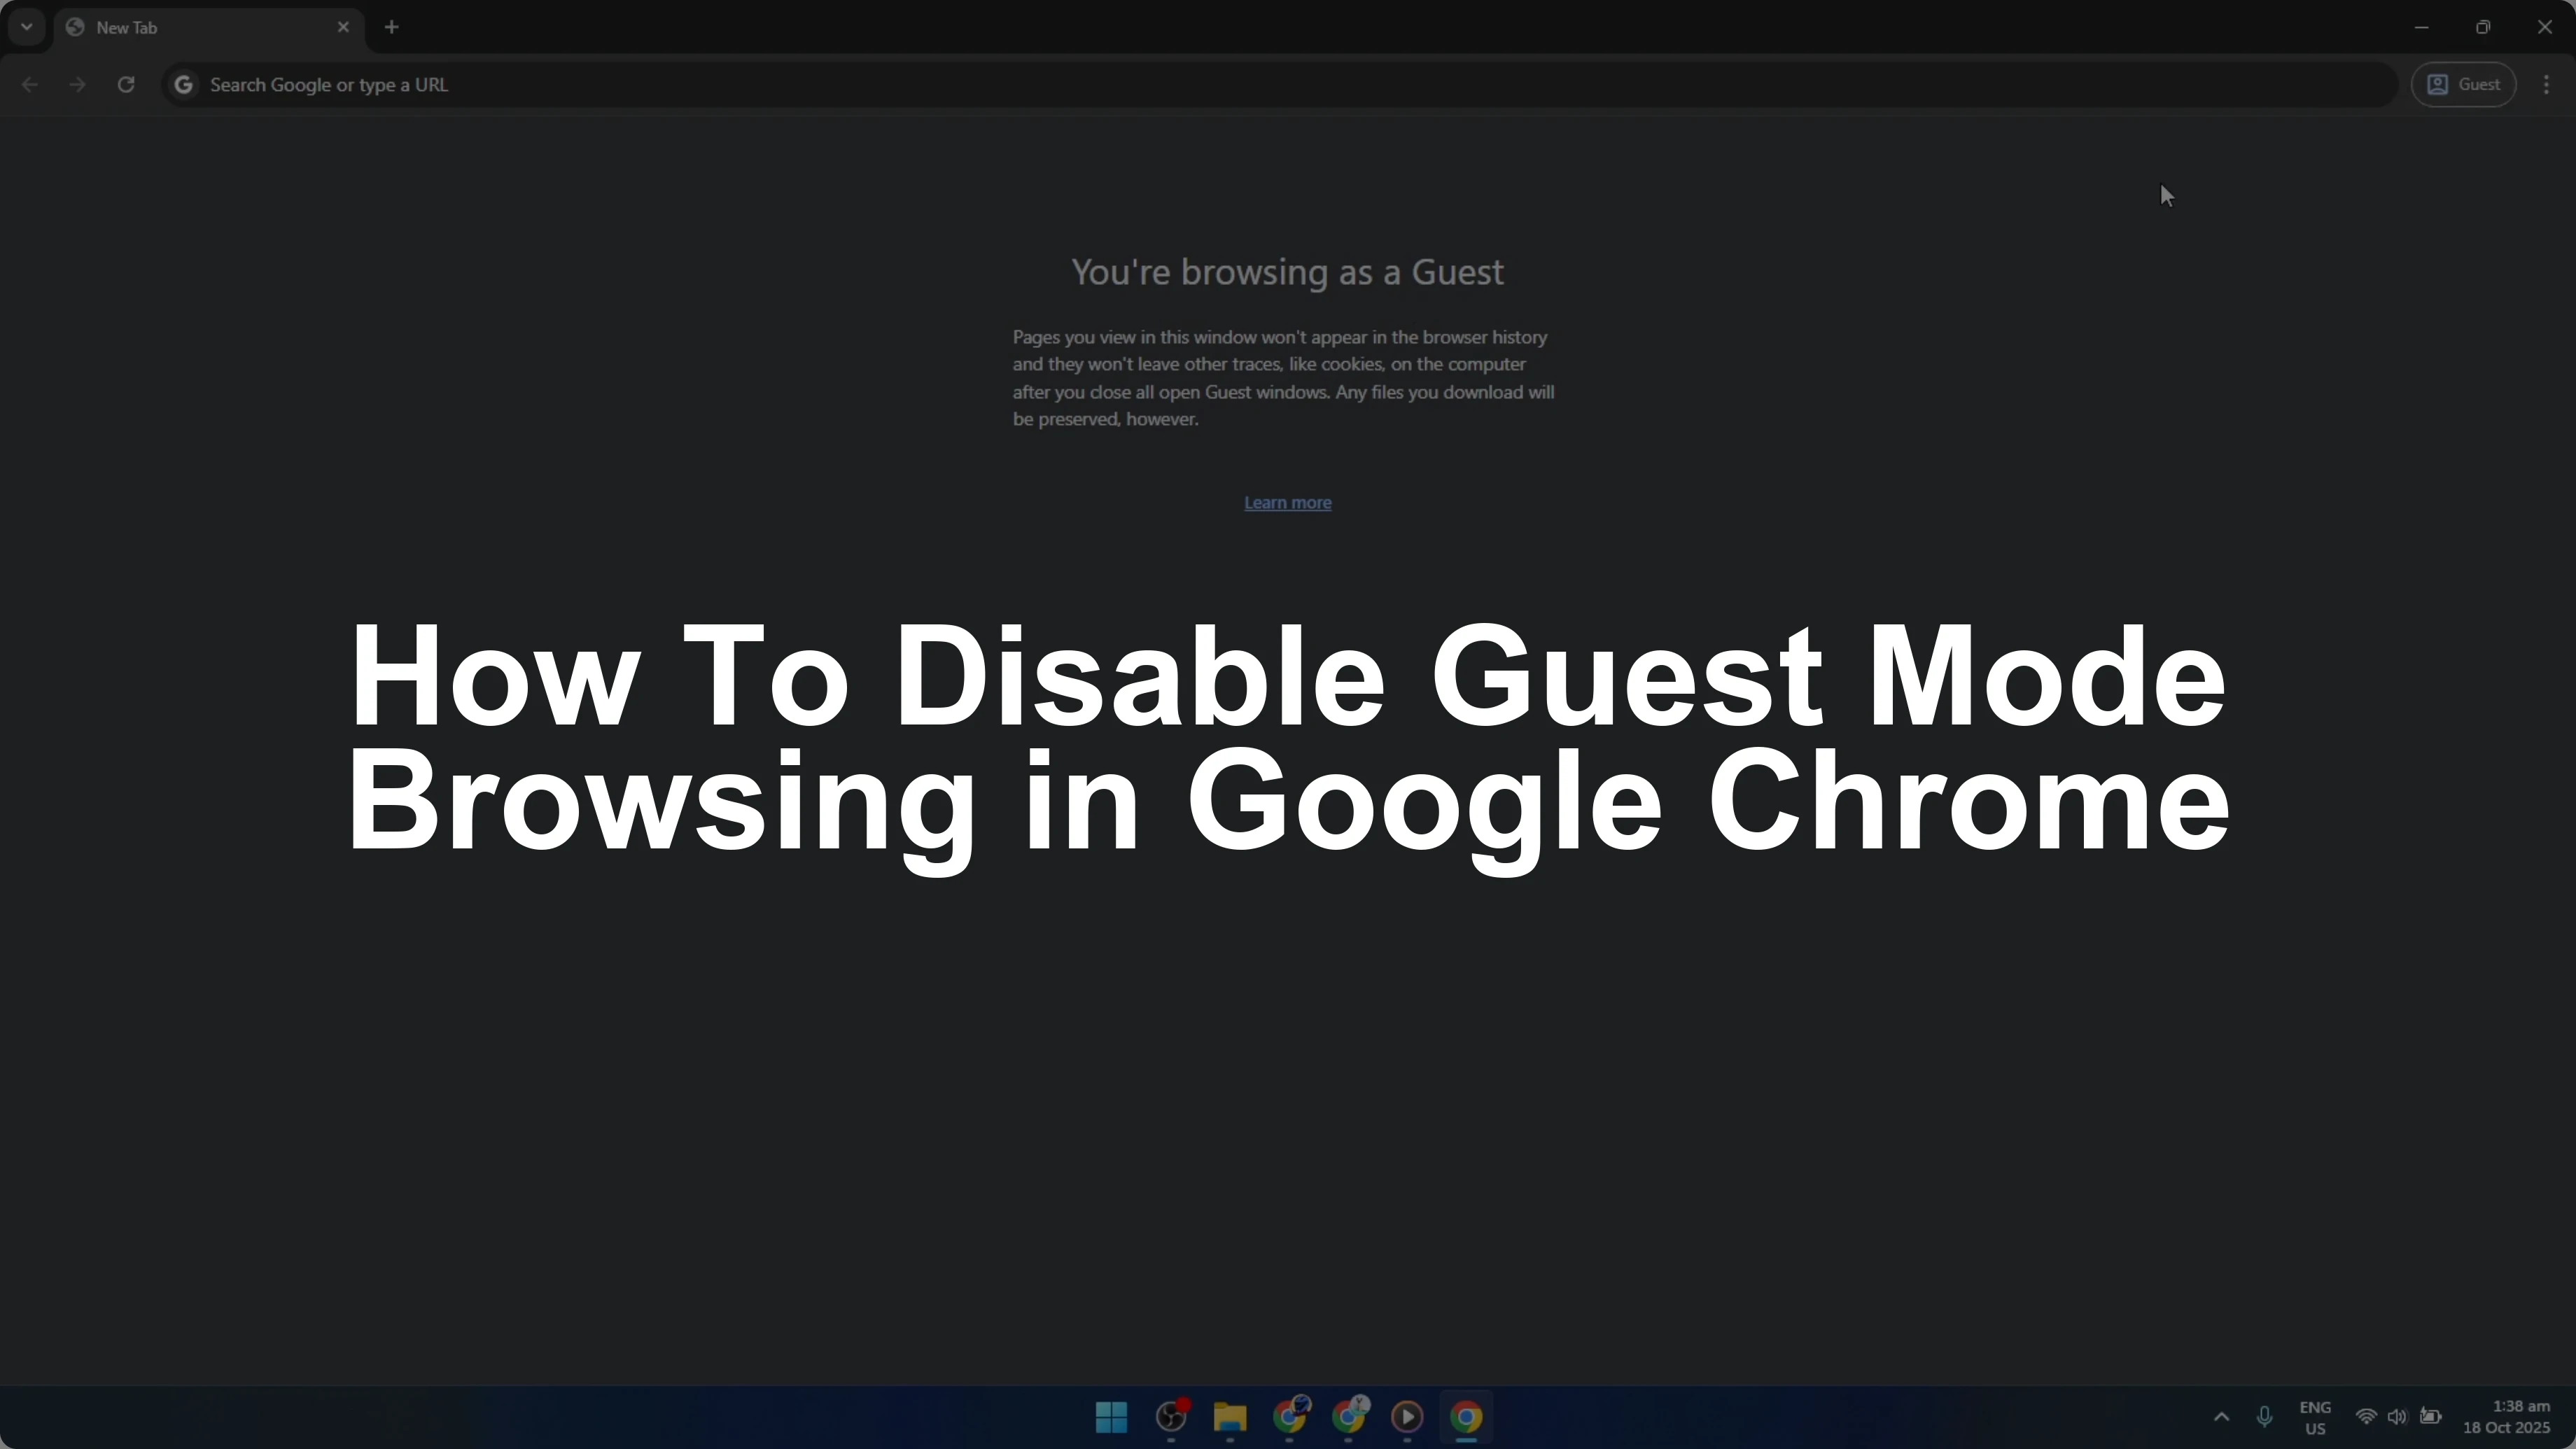The width and height of the screenshot is (2576, 1449).
Task: Open Chrome's three-dot menu
Action: 2546,85
